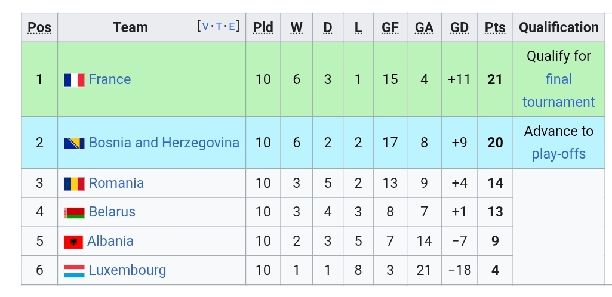
Task: Follow the play-offs link
Action: click(558, 154)
